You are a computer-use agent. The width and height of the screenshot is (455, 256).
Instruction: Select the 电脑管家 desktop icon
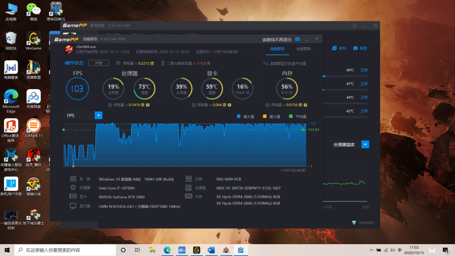click(x=11, y=70)
